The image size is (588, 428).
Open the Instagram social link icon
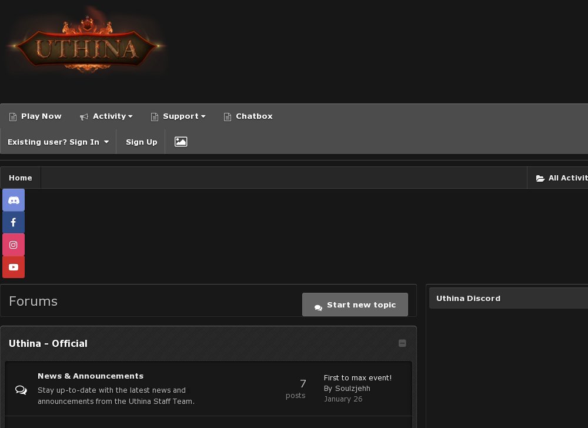click(14, 245)
